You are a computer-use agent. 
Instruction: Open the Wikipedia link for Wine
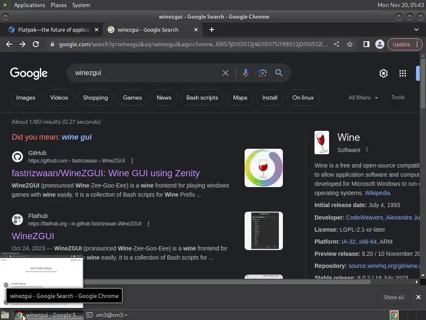377,193
